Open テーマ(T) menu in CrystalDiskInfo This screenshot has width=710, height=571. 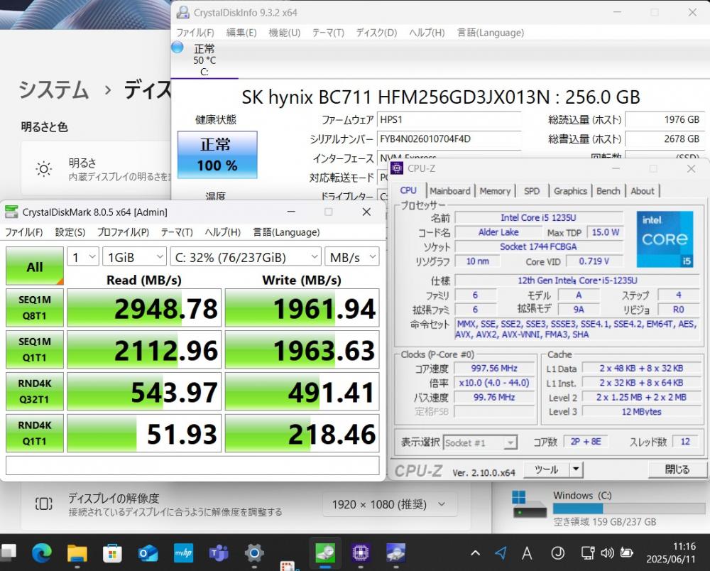point(328,33)
